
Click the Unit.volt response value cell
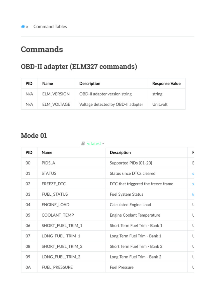[160, 104]
